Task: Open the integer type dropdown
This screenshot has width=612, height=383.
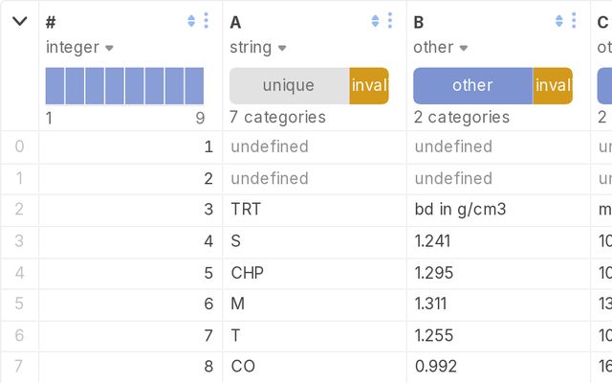Action: (x=109, y=48)
